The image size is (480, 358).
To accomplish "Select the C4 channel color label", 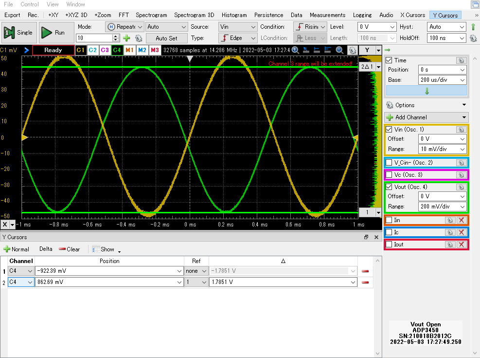I will tap(117, 50).
